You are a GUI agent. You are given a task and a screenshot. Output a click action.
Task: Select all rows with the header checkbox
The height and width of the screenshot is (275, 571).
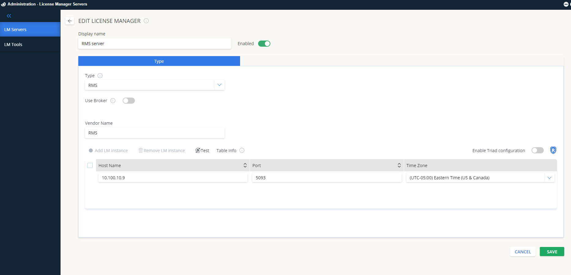90,165
